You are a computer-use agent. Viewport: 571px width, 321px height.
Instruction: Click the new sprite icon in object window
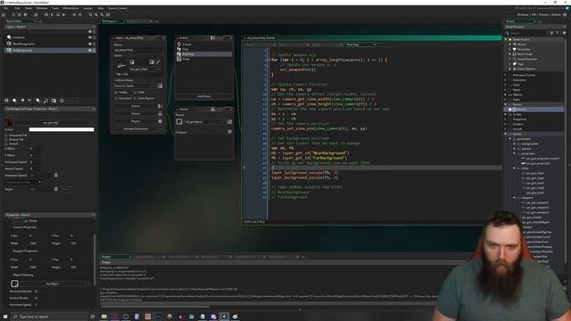(132, 62)
